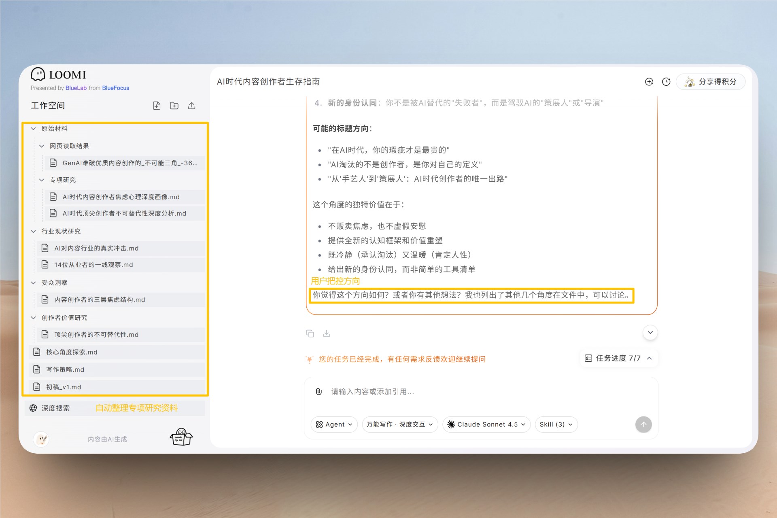The image size is (777, 518).
Task: Open the Agent selector
Action: tap(334, 424)
